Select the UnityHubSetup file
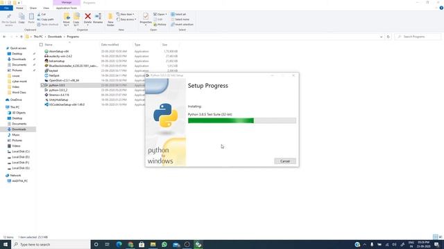The height and width of the screenshot is (249, 444). pyautogui.click(x=58, y=100)
